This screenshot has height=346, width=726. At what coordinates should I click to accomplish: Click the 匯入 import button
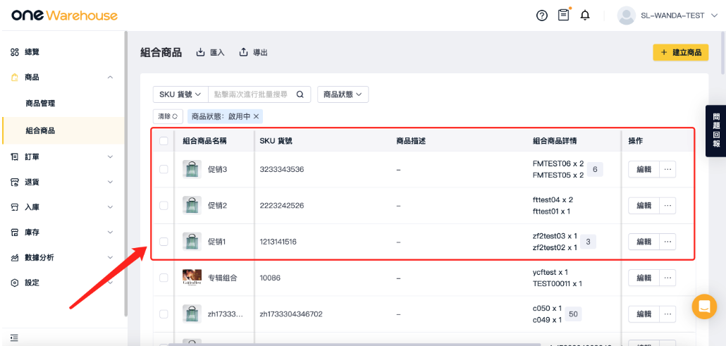(211, 52)
